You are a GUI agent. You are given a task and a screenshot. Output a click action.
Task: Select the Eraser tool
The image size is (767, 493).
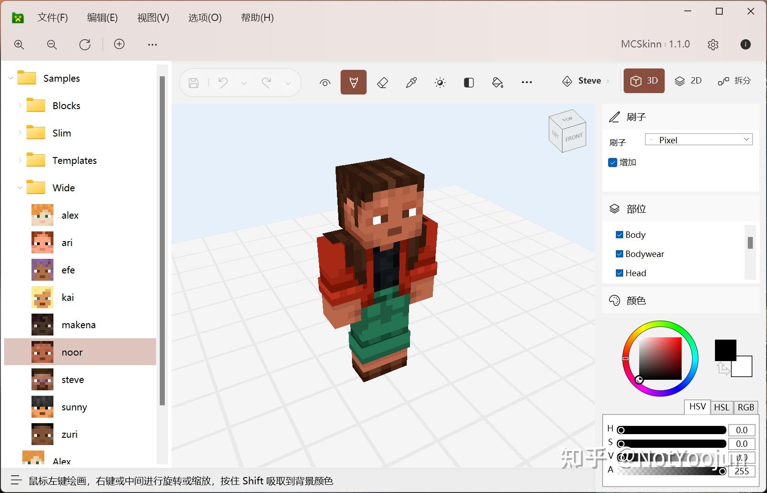(x=382, y=82)
